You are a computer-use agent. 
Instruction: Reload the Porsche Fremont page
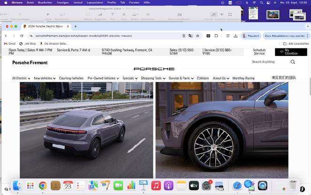tap(22, 36)
